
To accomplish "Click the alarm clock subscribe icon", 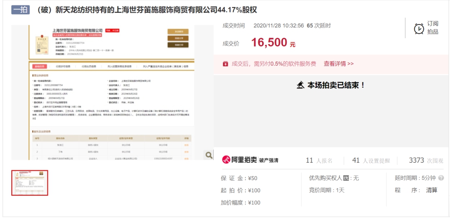I will (x=419, y=29).
